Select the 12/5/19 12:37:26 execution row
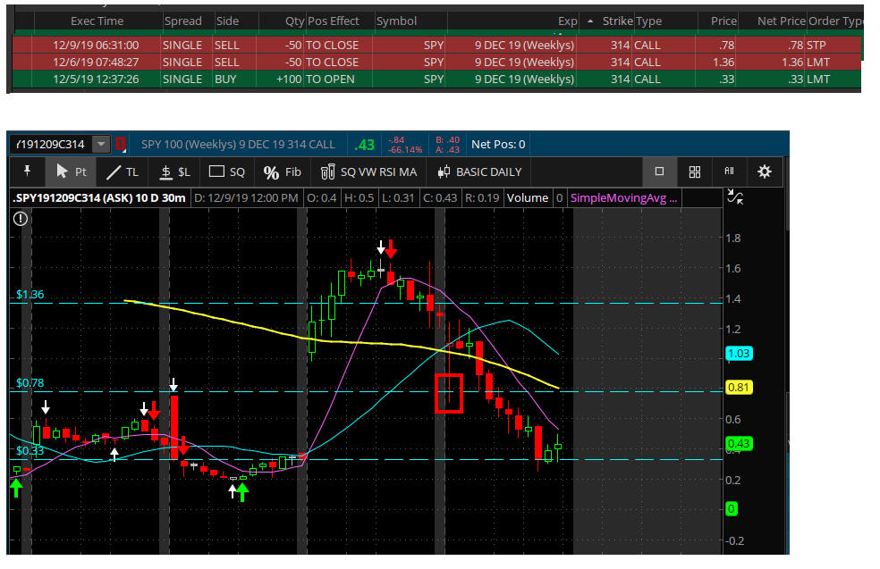 (436, 79)
